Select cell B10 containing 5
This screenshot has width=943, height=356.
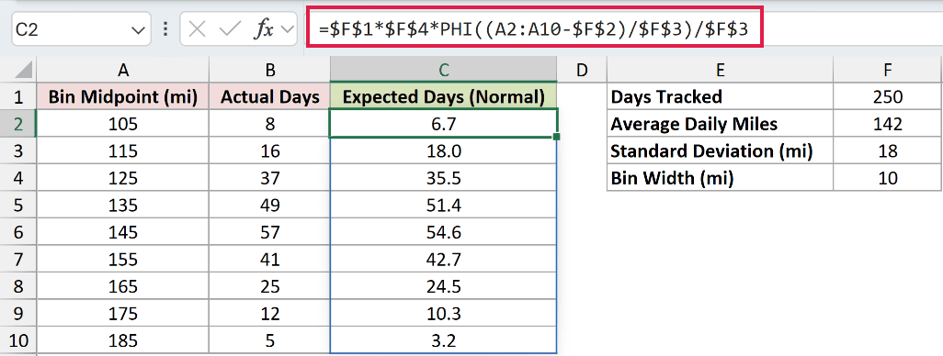click(x=269, y=340)
